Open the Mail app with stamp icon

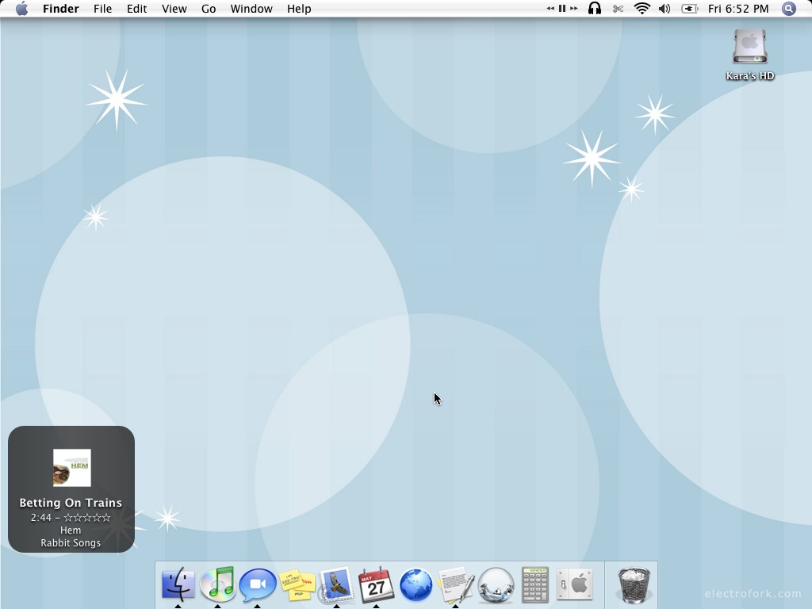pyautogui.click(x=336, y=585)
